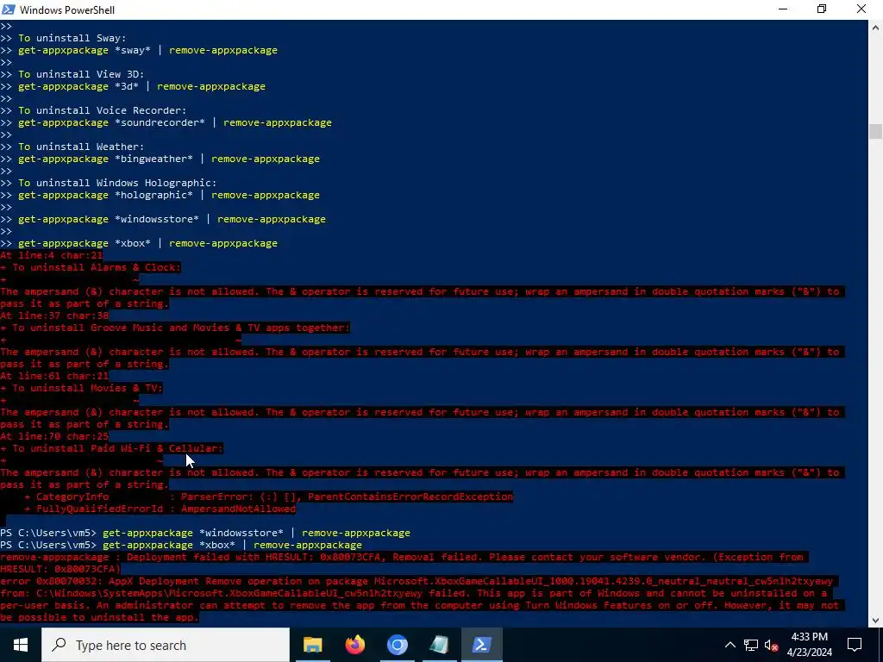
Task: Click the vertical scrollbar thumb
Action: coord(875,131)
